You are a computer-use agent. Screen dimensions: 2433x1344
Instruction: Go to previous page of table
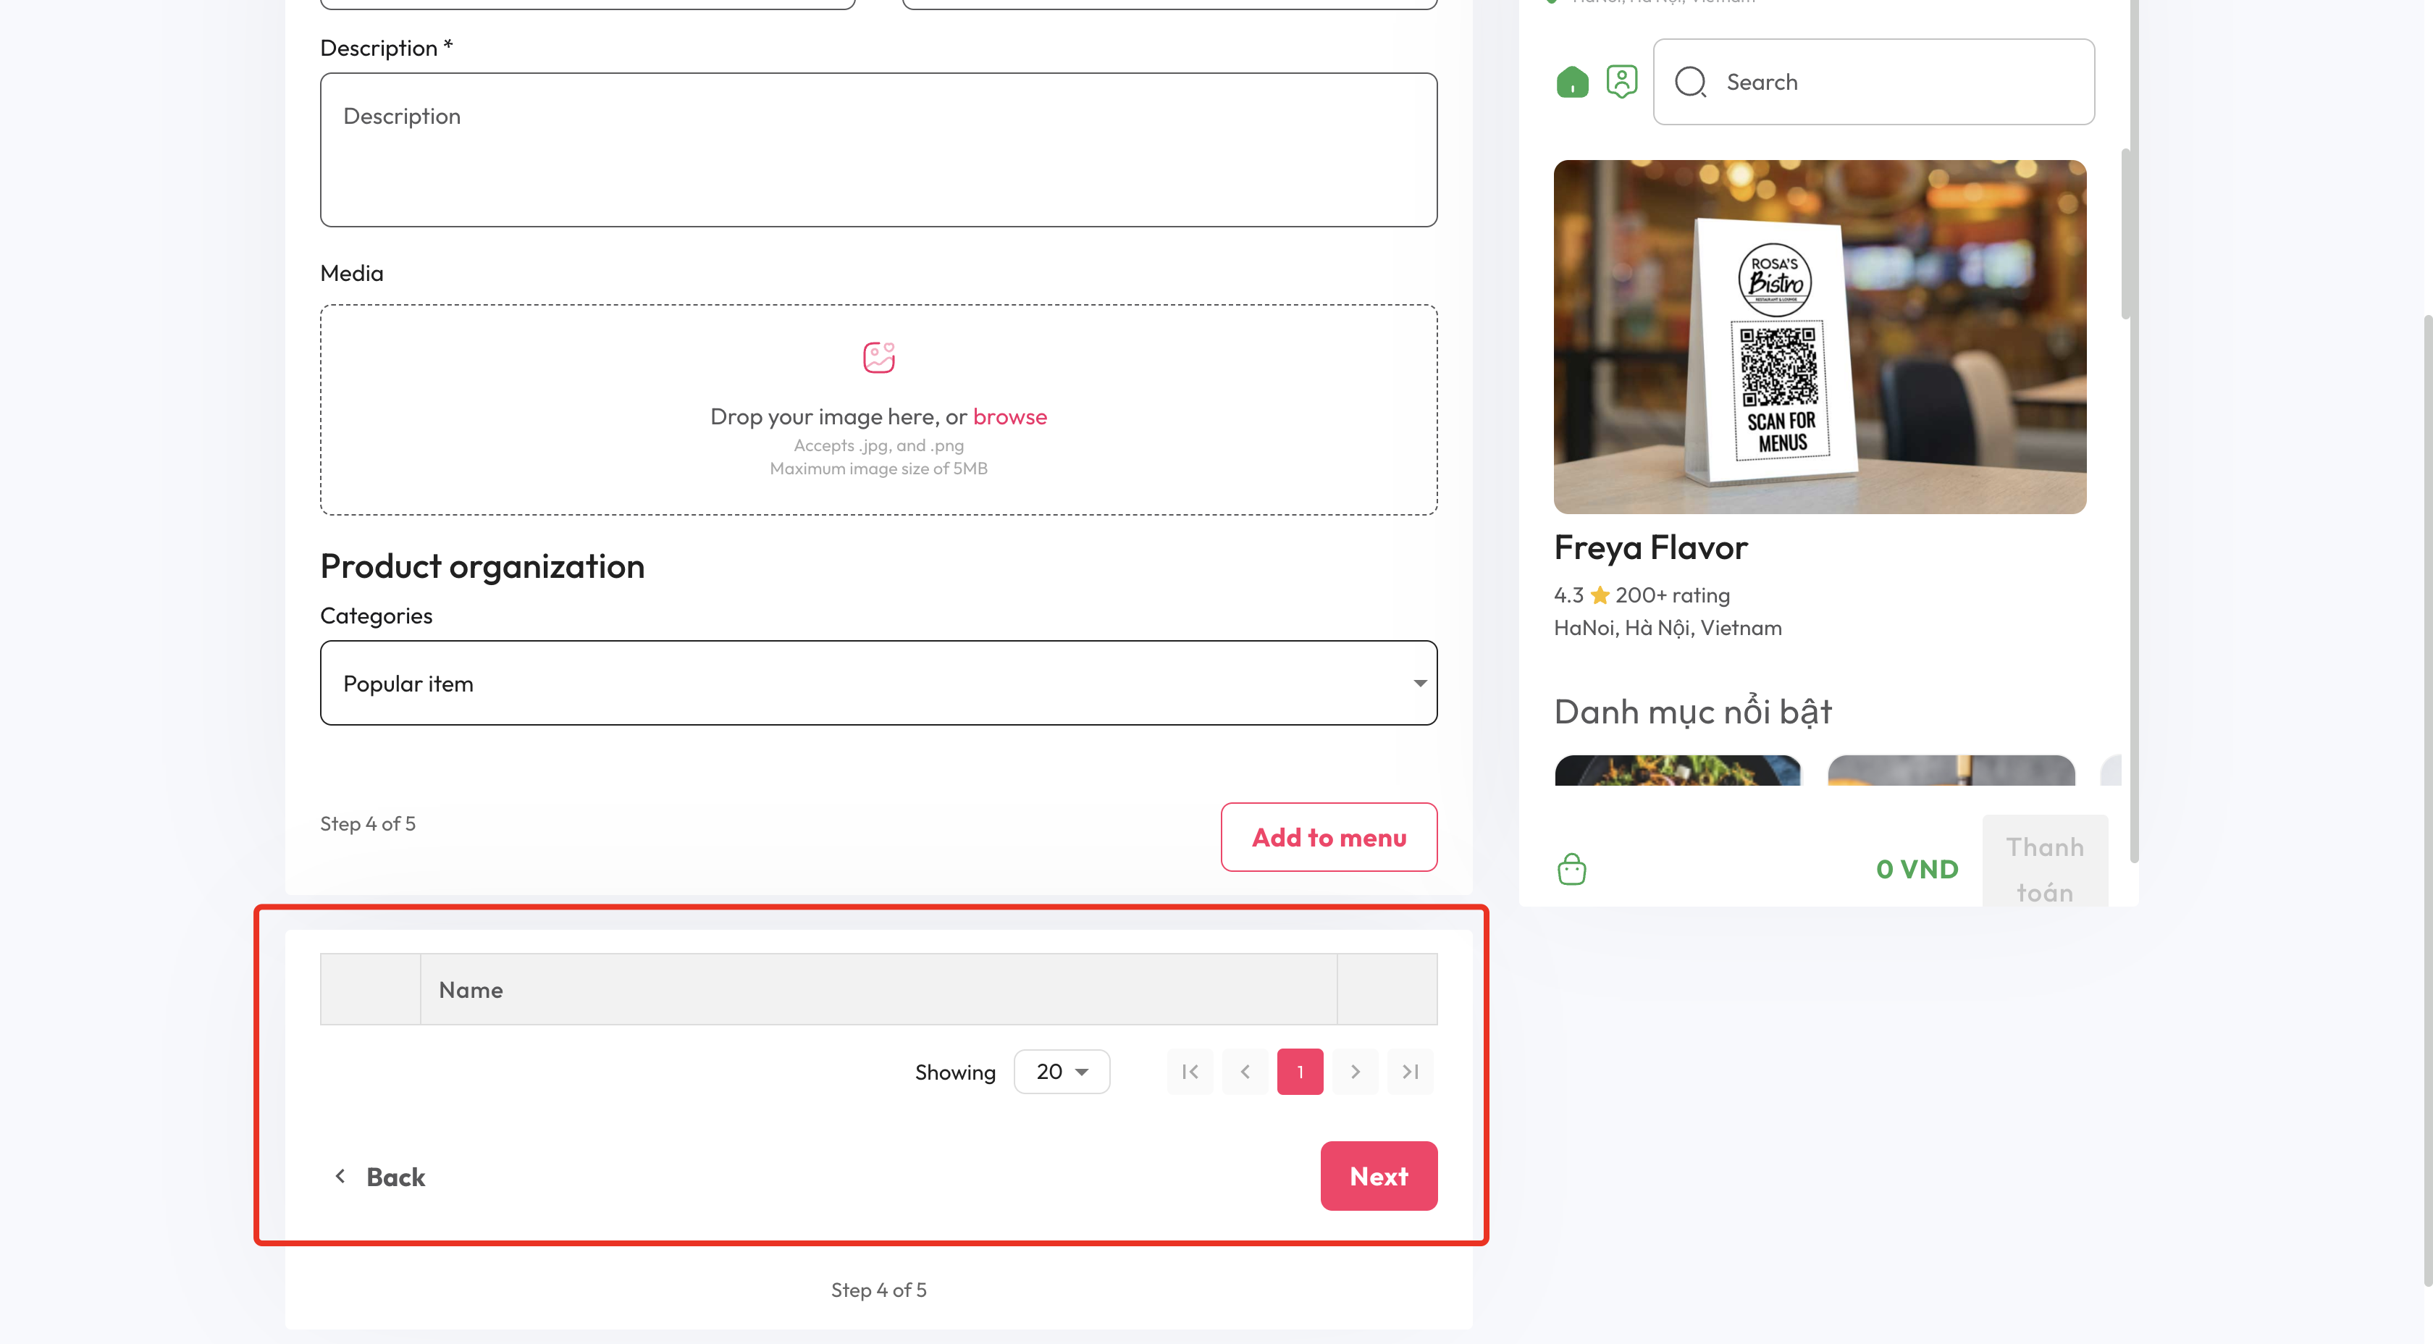tap(1245, 1071)
